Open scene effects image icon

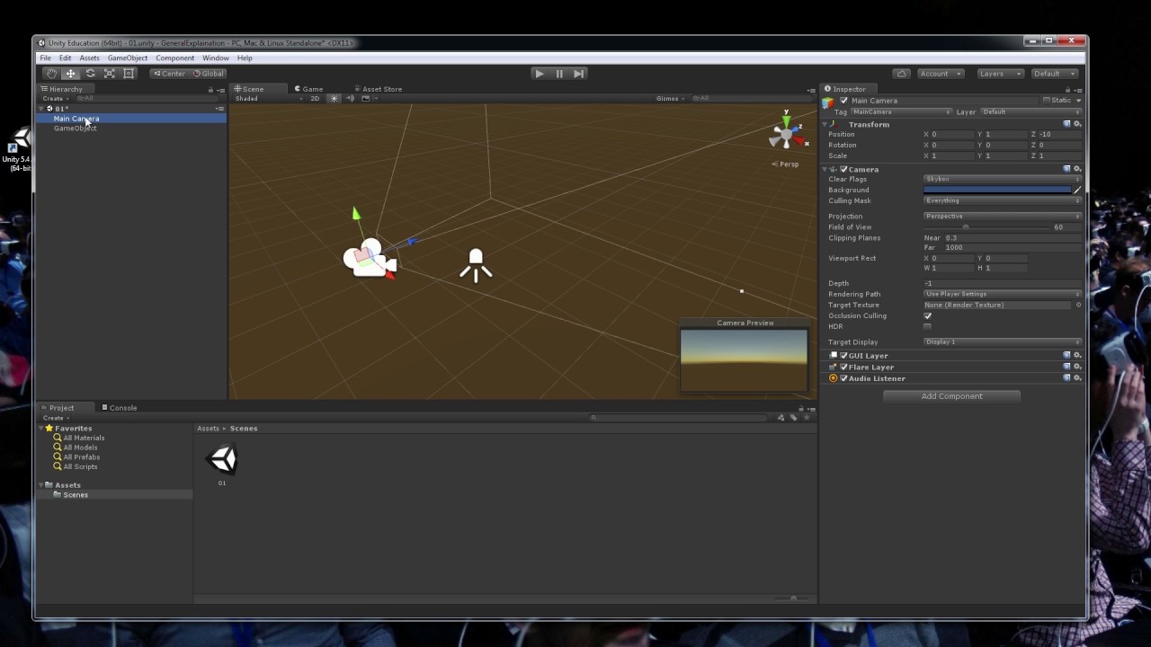pos(365,98)
